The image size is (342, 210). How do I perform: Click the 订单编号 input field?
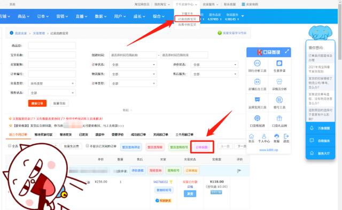[52, 74]
